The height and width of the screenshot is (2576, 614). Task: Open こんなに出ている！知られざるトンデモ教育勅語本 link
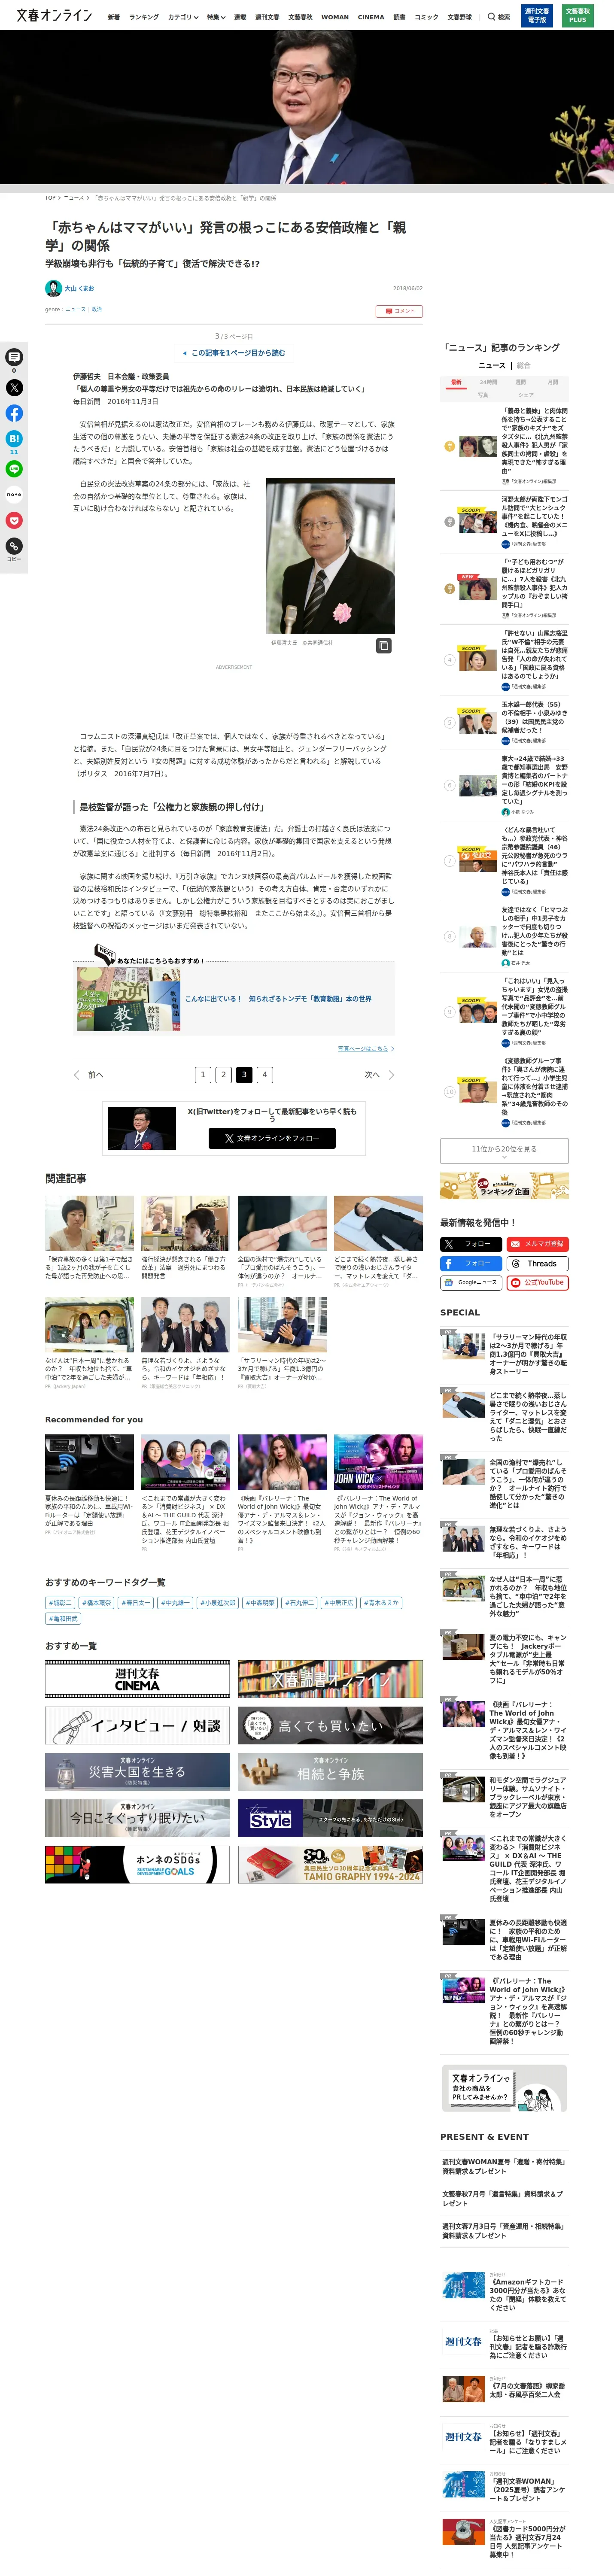[278, 998]
